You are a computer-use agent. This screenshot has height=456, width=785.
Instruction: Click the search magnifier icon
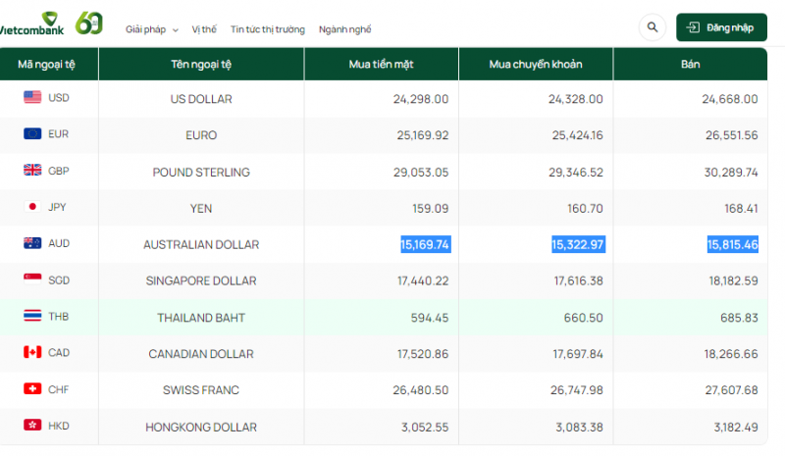[x=653, y=27]
